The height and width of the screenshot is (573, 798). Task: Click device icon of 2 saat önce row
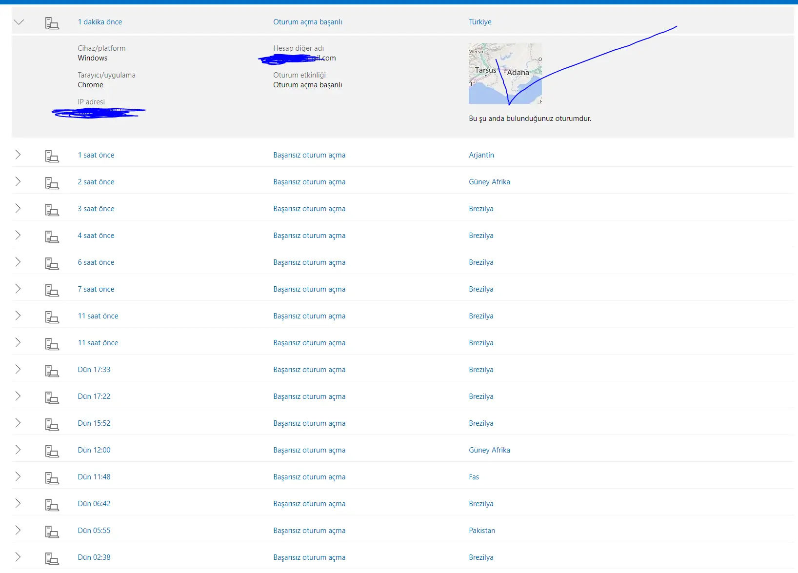(52, 183)
